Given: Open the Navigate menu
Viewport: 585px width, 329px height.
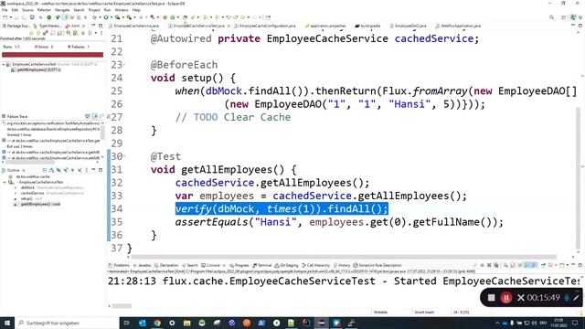Looking at the screenshot, I should pyautogui.click(x=62, y=10).
